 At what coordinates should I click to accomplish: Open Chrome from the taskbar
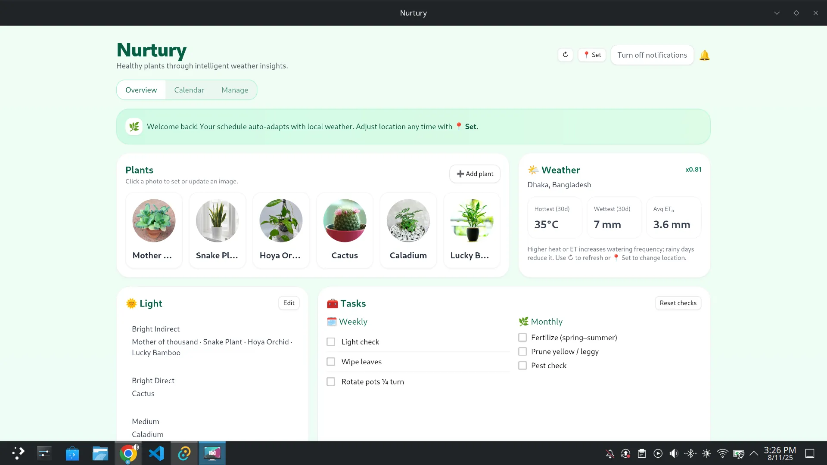(x=128, y=453)
